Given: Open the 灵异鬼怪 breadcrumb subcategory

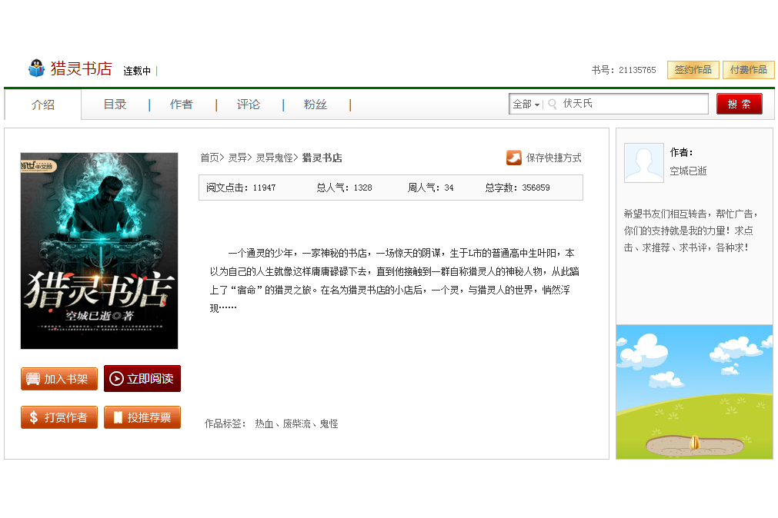Looking at the screenshot, I should (275, 158).
